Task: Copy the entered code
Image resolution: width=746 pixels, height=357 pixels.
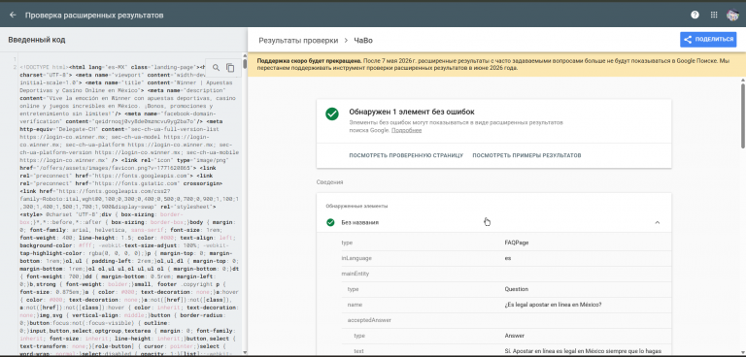Action: (230, 68)
